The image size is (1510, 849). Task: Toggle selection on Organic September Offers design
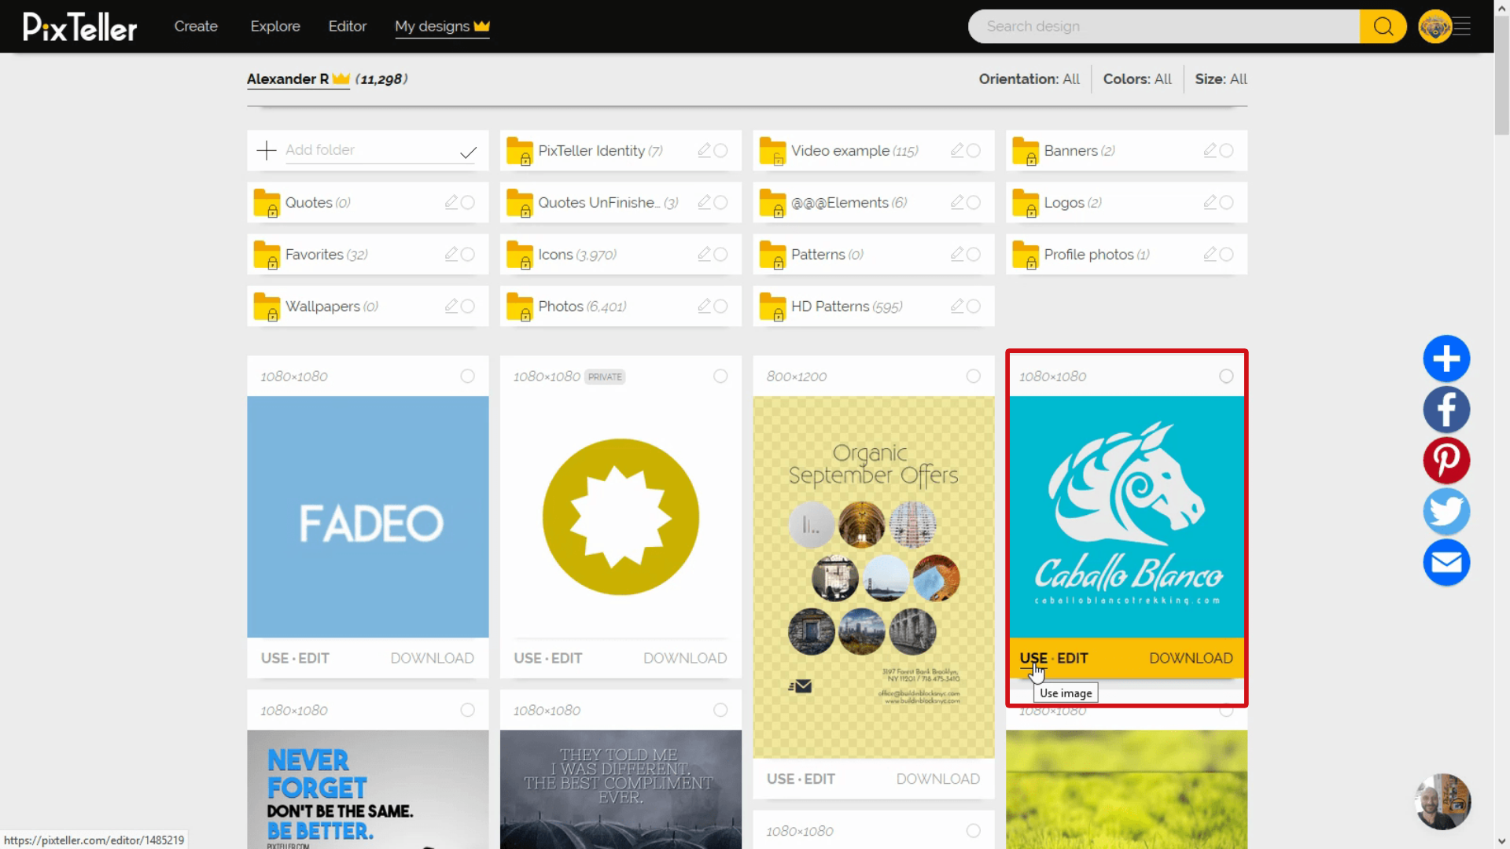coord(974,377)
